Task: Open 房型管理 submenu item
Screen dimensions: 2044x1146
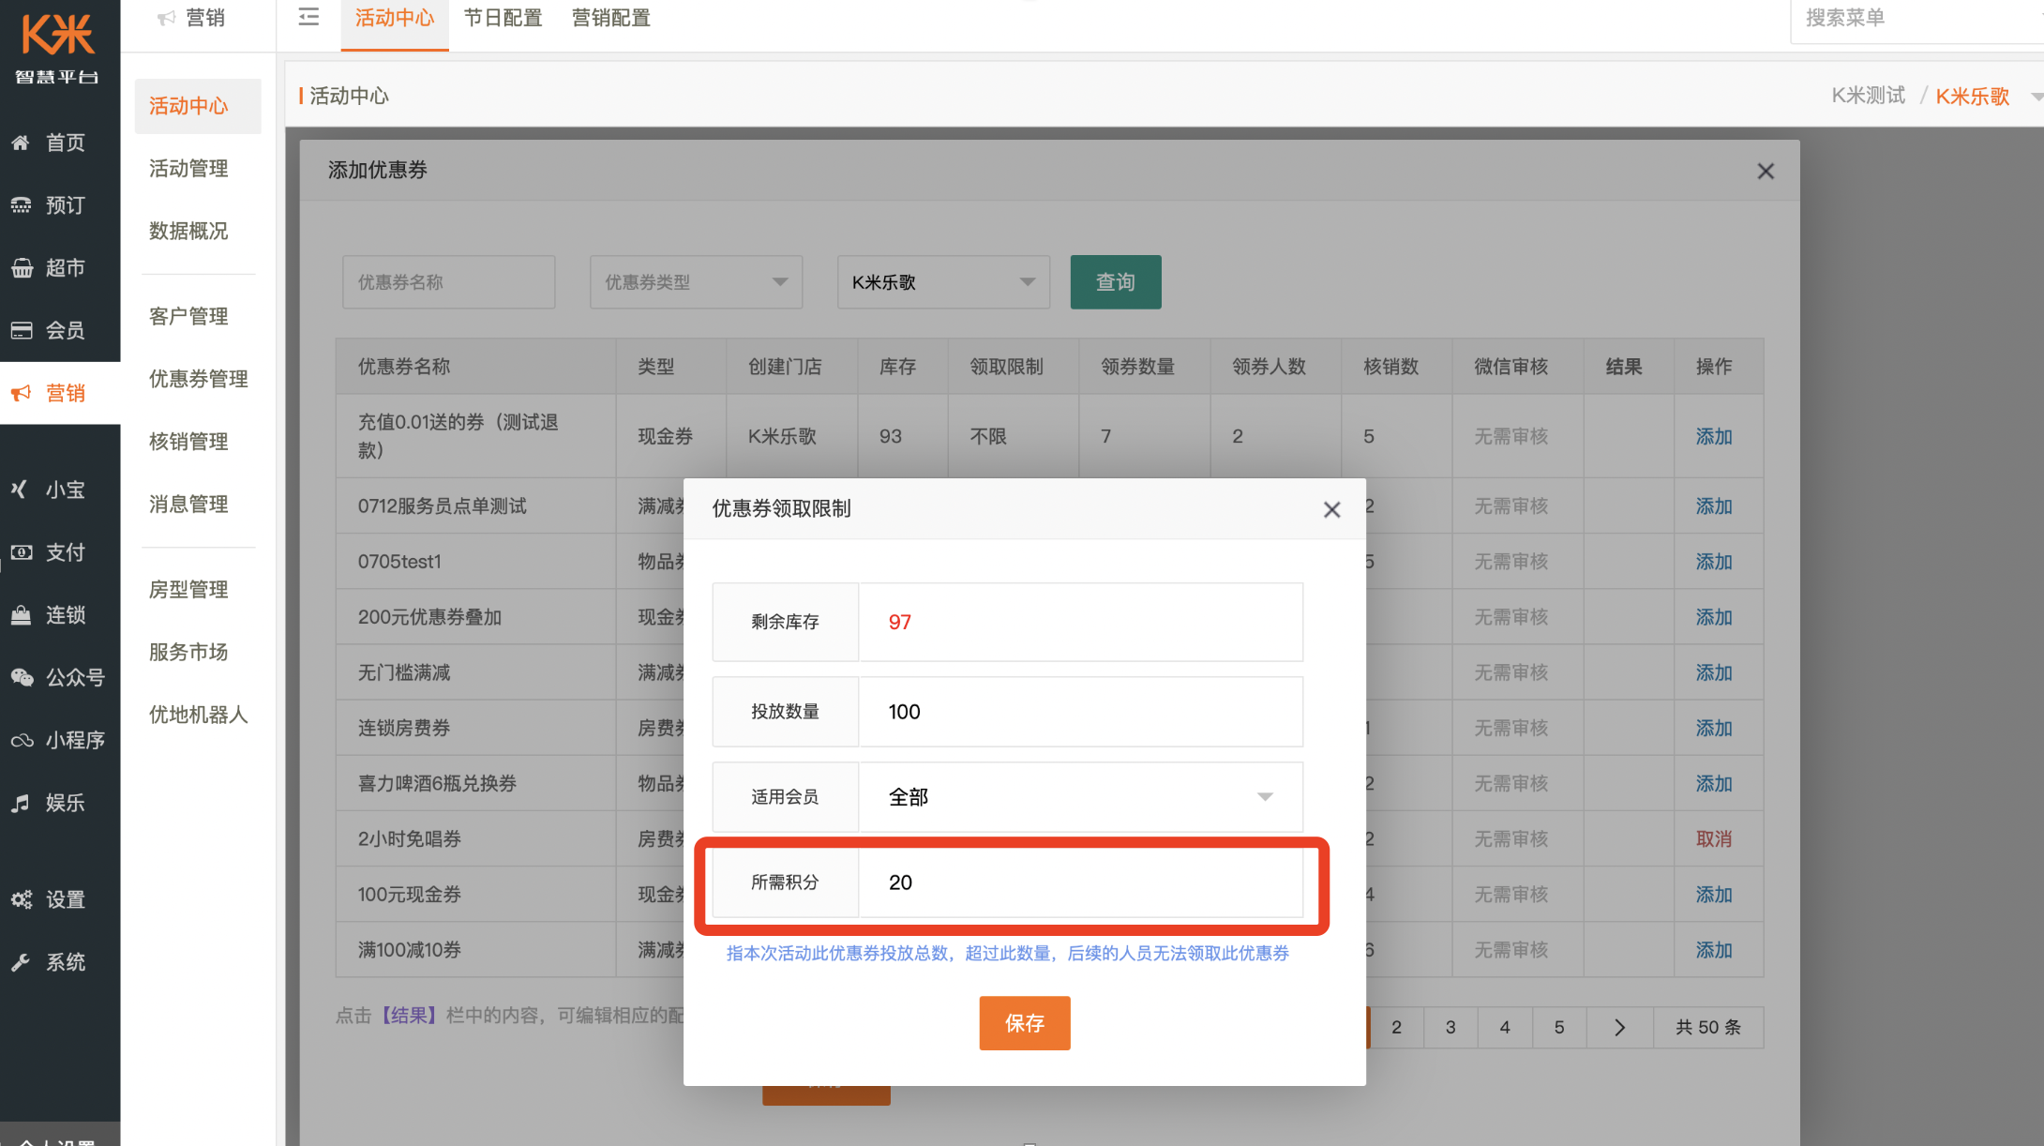Action: pos(188,590)
